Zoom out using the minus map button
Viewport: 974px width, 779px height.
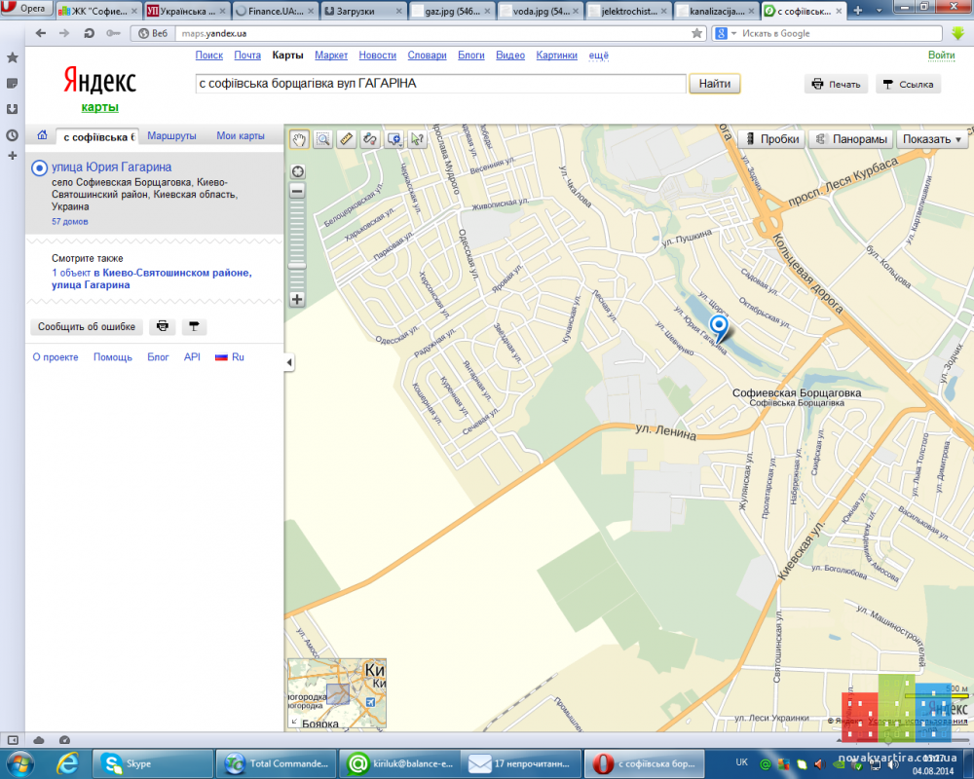pos(297,191)
